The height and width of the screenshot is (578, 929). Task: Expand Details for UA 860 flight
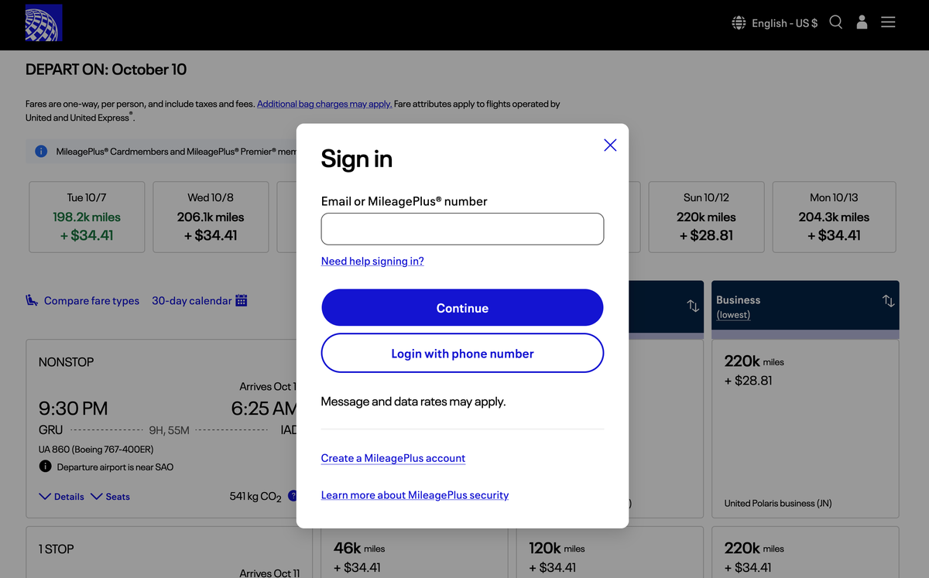coord(61,496)
